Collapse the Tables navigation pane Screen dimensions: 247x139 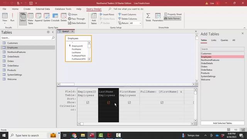53,32
